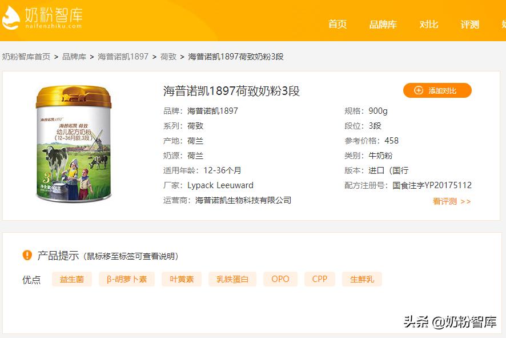The image size is (506, 338).
Task: Select the 生鲜乳 advantage tag
Action: (x=362, y=279)
